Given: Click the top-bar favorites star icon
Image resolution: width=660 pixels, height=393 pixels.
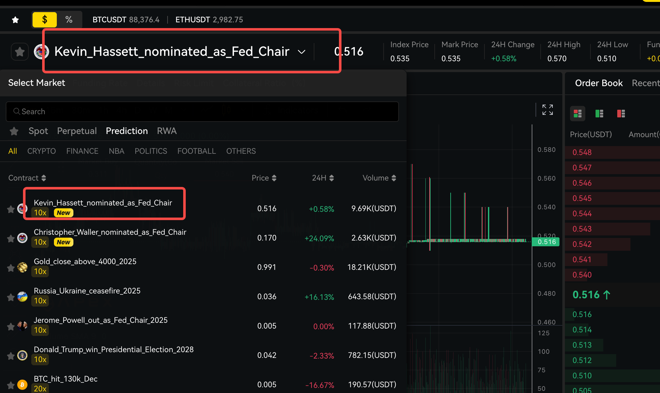Looking at the screenshot, I should [x=15, y=20].
